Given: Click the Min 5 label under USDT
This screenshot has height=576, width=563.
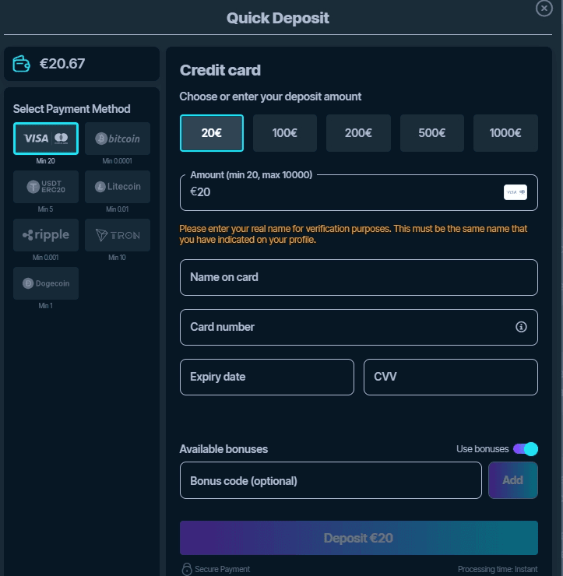Looking at the screenshot, I should point(46,209).
